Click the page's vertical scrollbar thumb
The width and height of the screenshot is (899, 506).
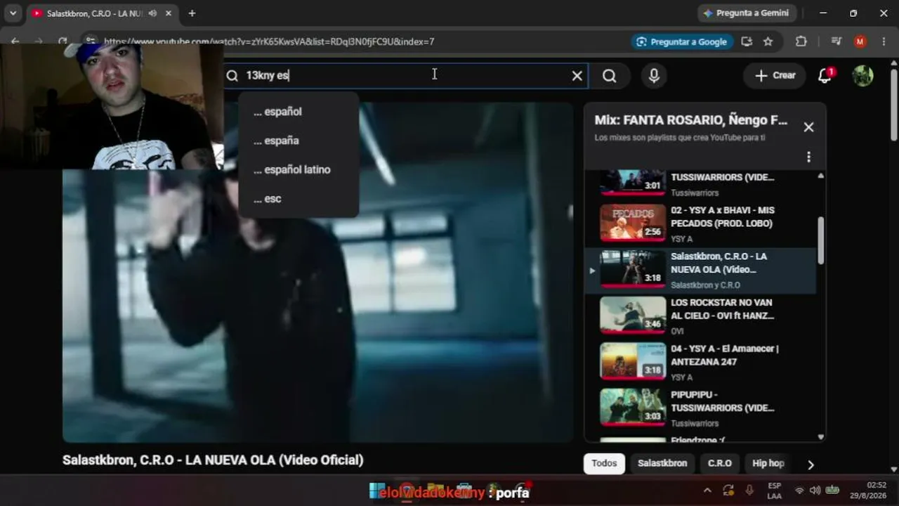pyautogui.click(x=894, y=104)
